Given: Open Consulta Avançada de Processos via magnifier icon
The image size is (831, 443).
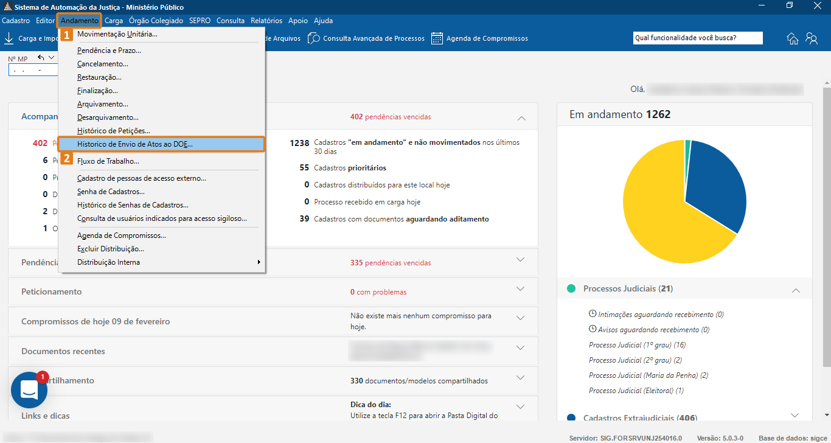Looking at the screenshot, I should pos(314,38).
